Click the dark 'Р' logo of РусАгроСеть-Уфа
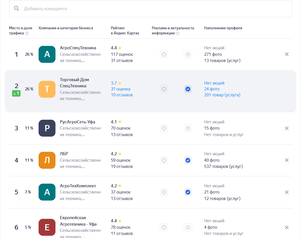The height and width of the screenshot is (238, 301). 47,128
